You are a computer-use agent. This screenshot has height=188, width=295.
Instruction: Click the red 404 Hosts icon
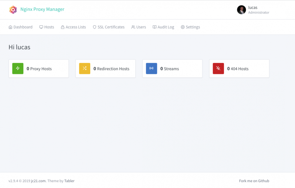[x=218, y=68]
